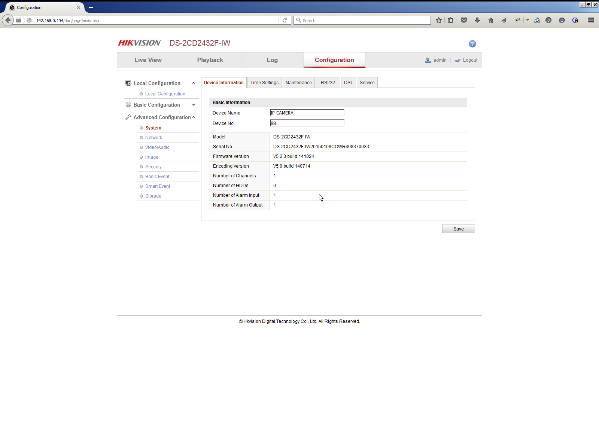Switch to the Maintenance tab
The image size is (599, 440).
(299, 83)
